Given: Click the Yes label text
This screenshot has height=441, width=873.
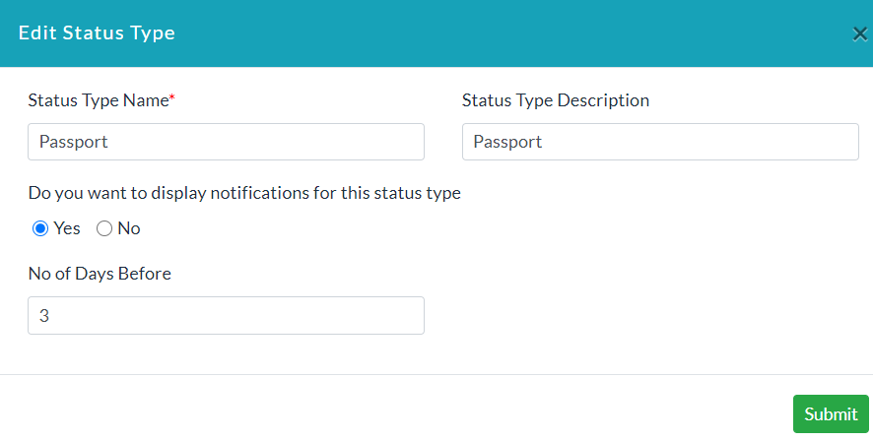Looking at the screenshot, I should tap(67, 228).
